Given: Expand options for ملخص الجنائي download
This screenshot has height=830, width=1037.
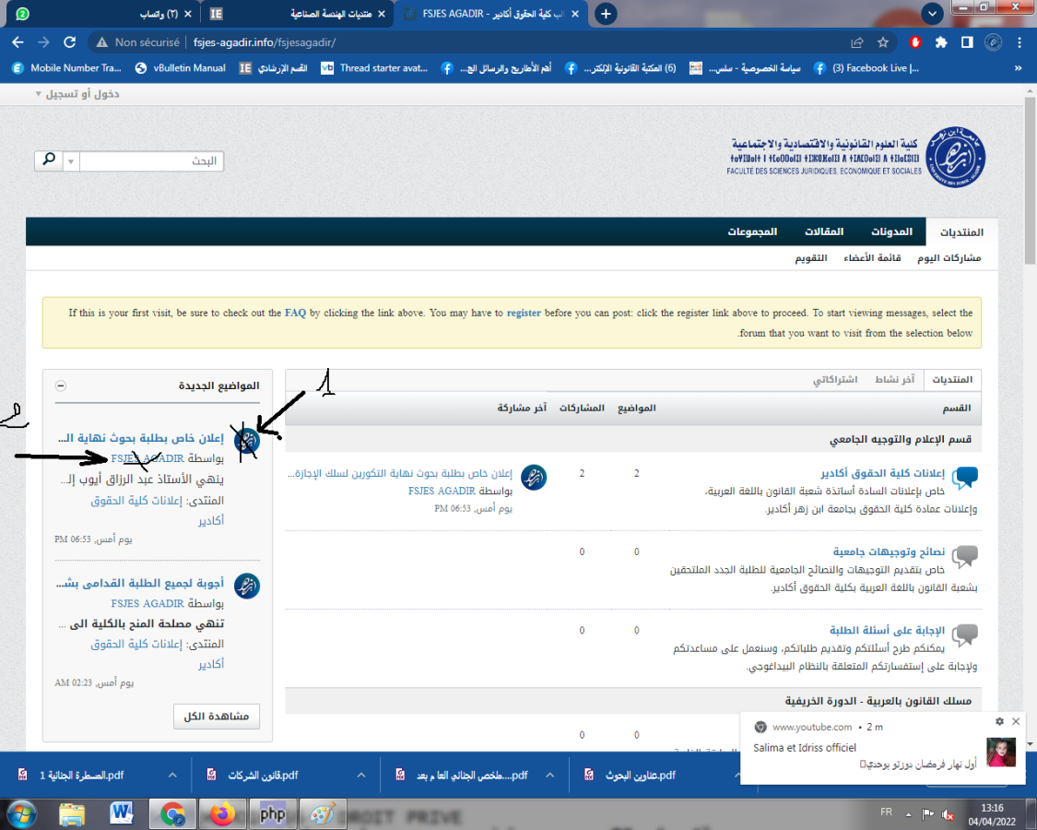Looking at the screenshot, I should point(549,775).
